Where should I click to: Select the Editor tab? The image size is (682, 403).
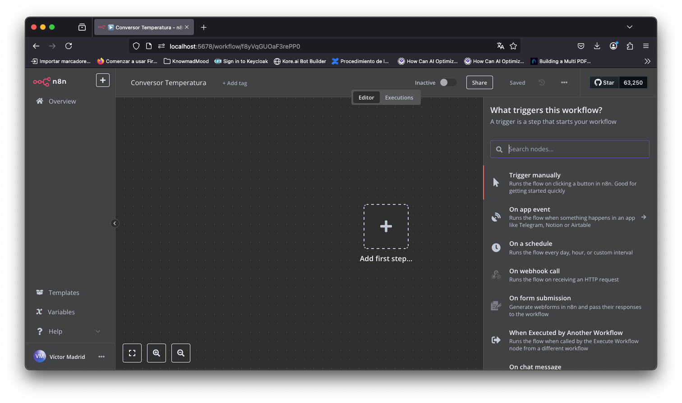366,97
